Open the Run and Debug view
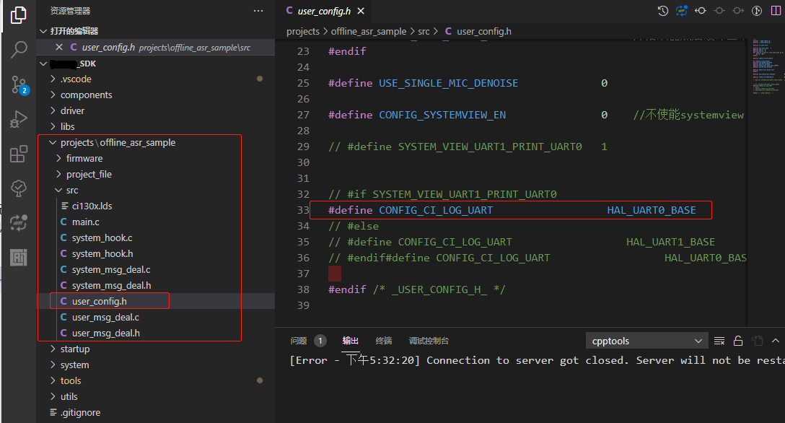The height and width of the screenshot is (423, 785). click(x=19, y=119)
